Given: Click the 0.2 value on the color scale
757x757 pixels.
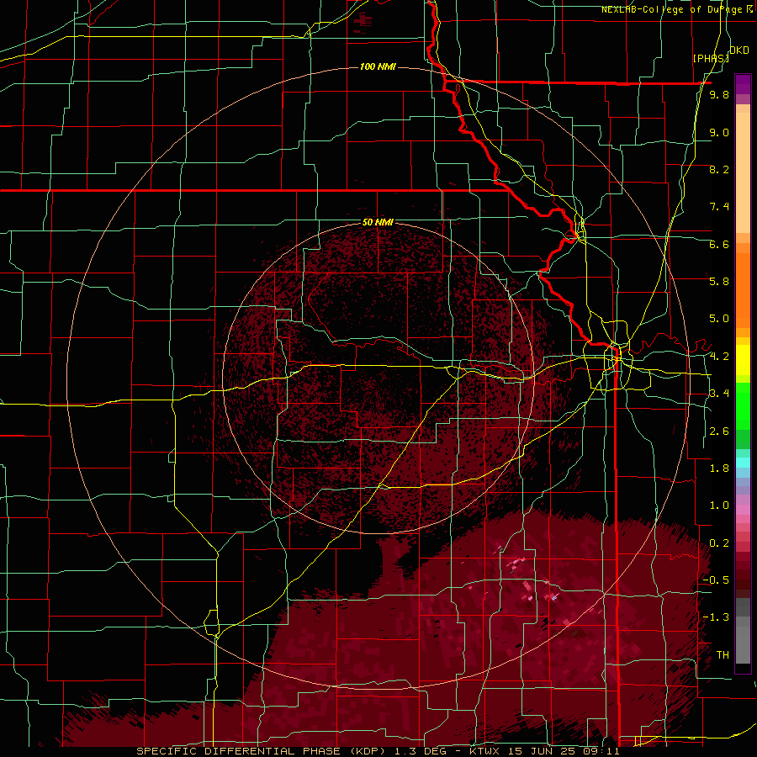Looking at the screenshot, I should click(719, 543).
